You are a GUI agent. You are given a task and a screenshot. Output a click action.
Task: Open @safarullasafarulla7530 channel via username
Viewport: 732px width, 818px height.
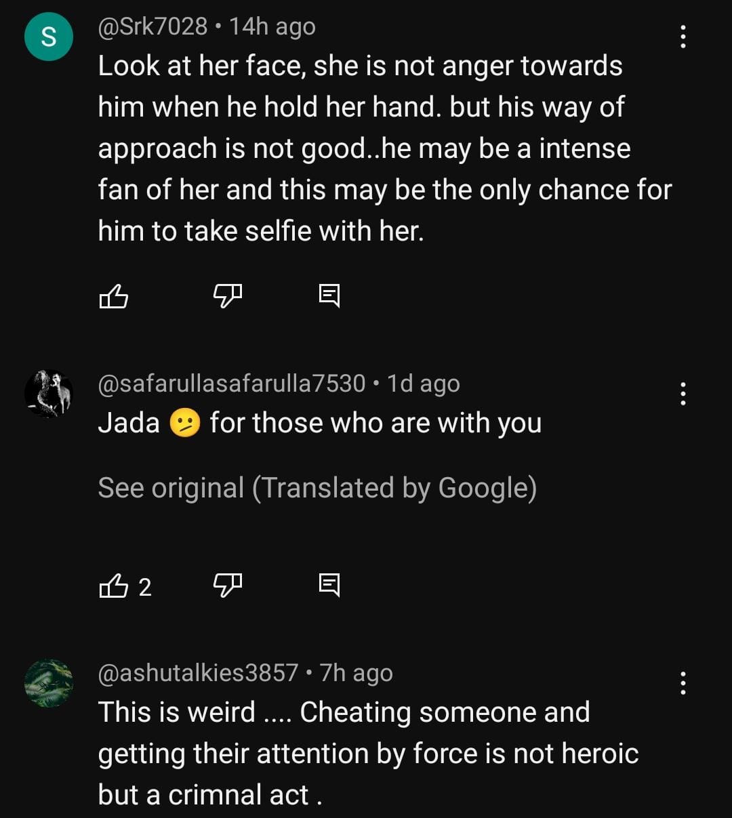(x=232, y=384)
